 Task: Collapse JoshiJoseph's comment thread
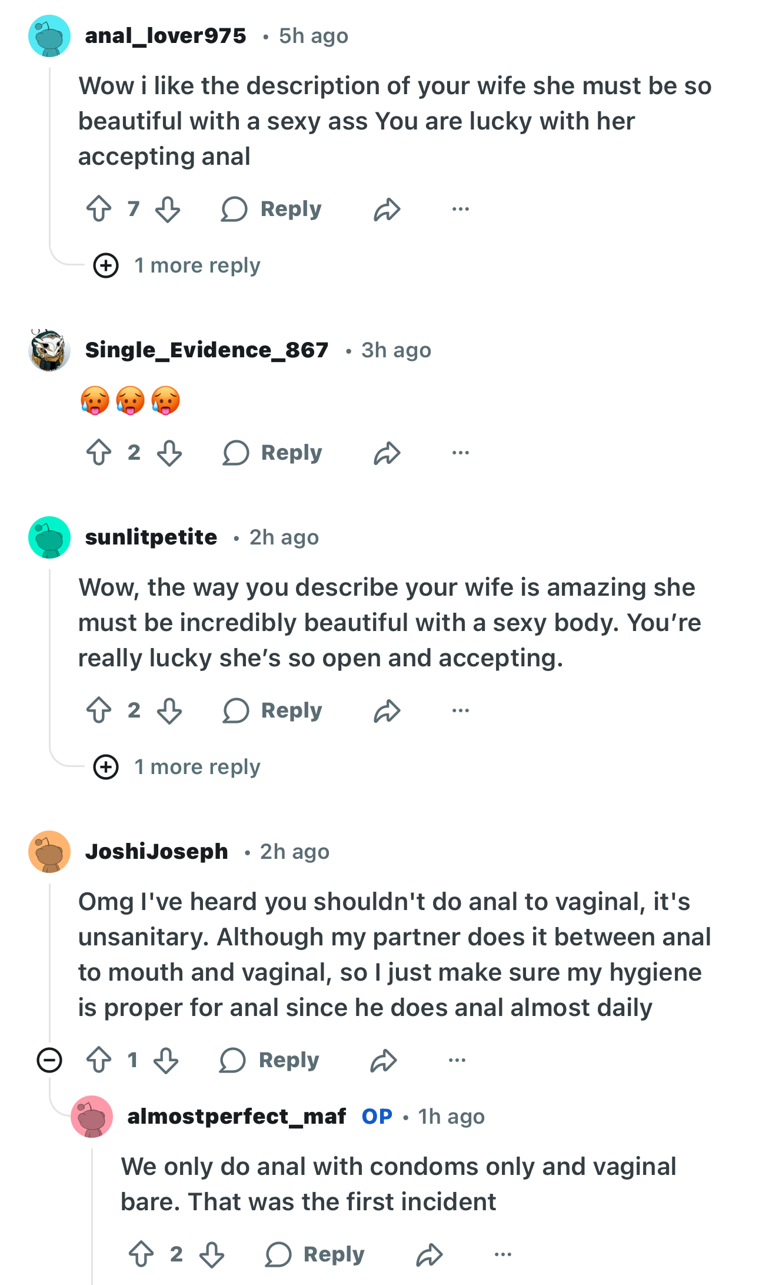point(49,1061)
